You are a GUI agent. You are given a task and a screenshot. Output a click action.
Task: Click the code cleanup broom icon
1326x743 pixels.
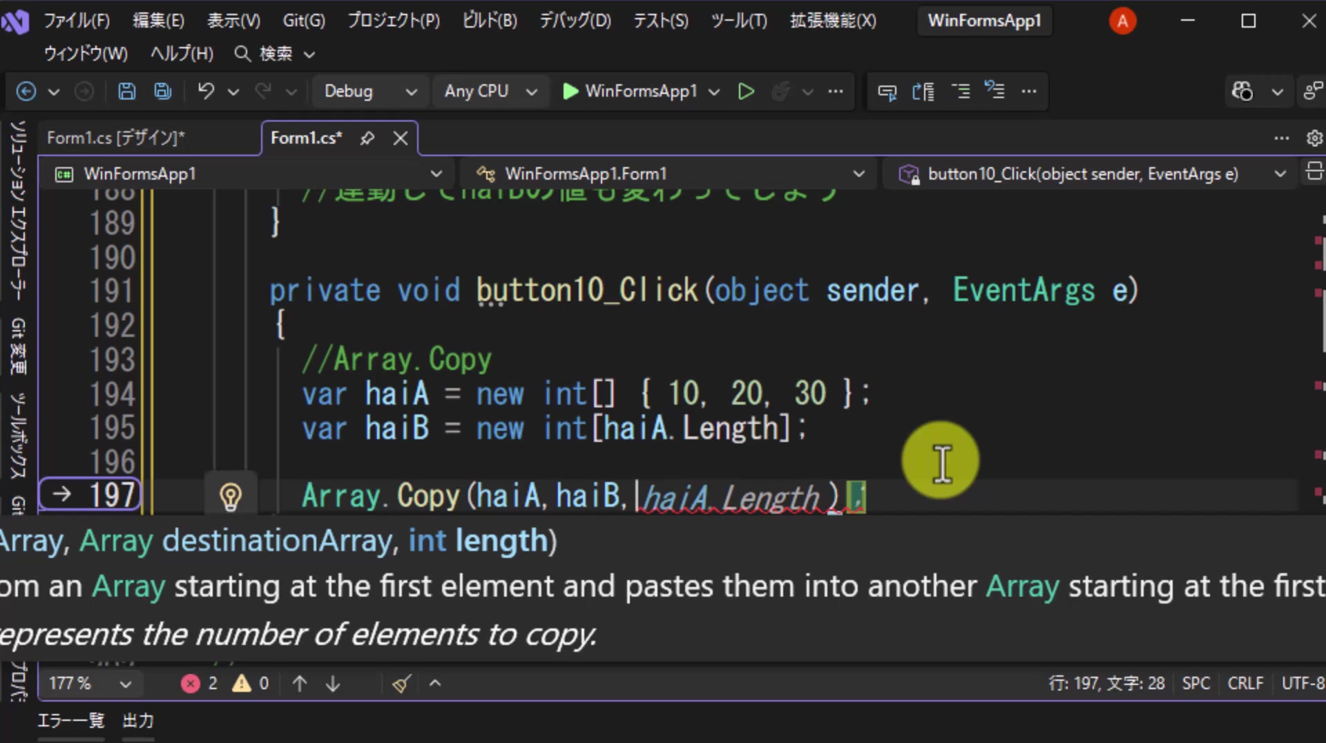pyautogui.click(x=401, y=684)
